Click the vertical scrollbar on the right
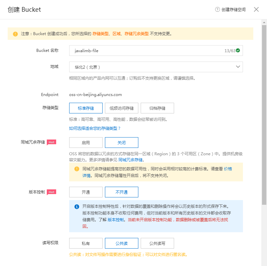 point(264,114)
